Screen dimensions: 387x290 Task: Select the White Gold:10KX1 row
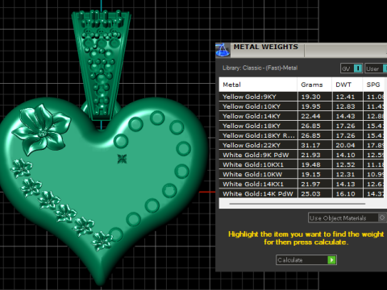[x=302, y=164]
